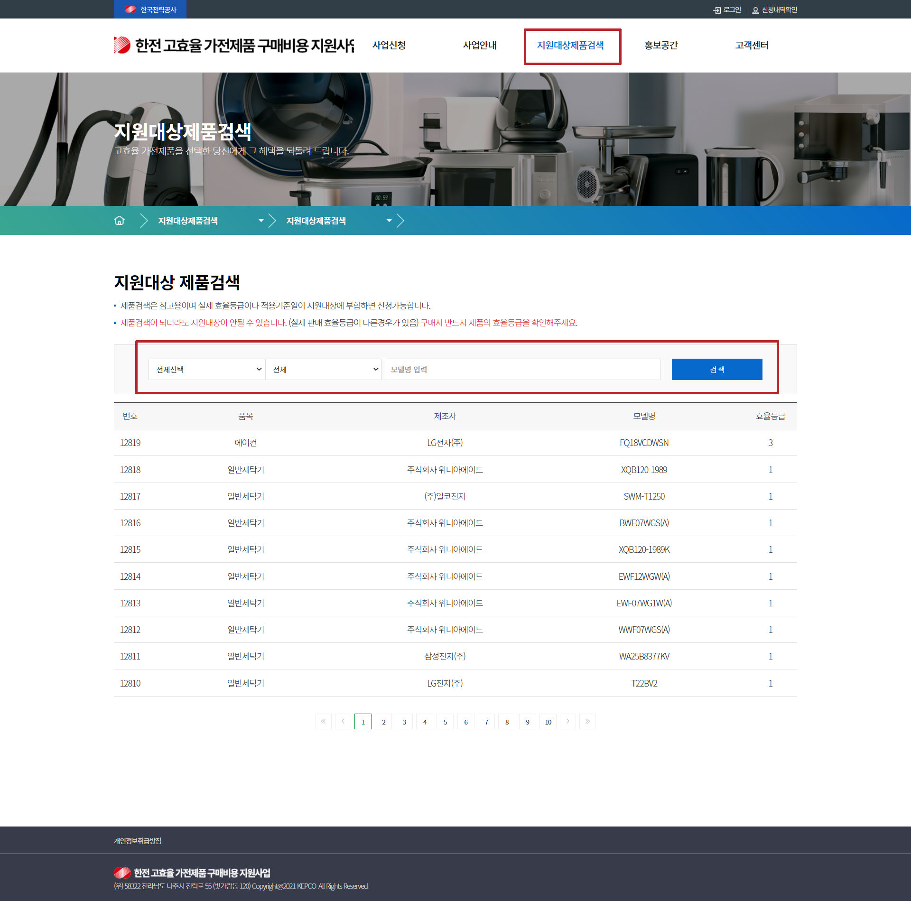Go to page 5 in pagination

(x=445, y=722)
